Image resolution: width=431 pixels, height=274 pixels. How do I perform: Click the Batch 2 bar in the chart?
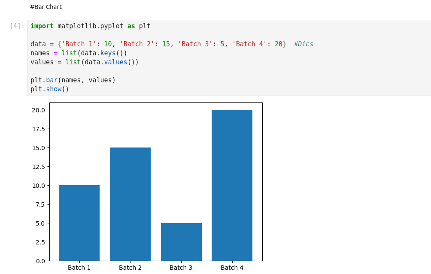pyautogui.click(x=130, y=204)
